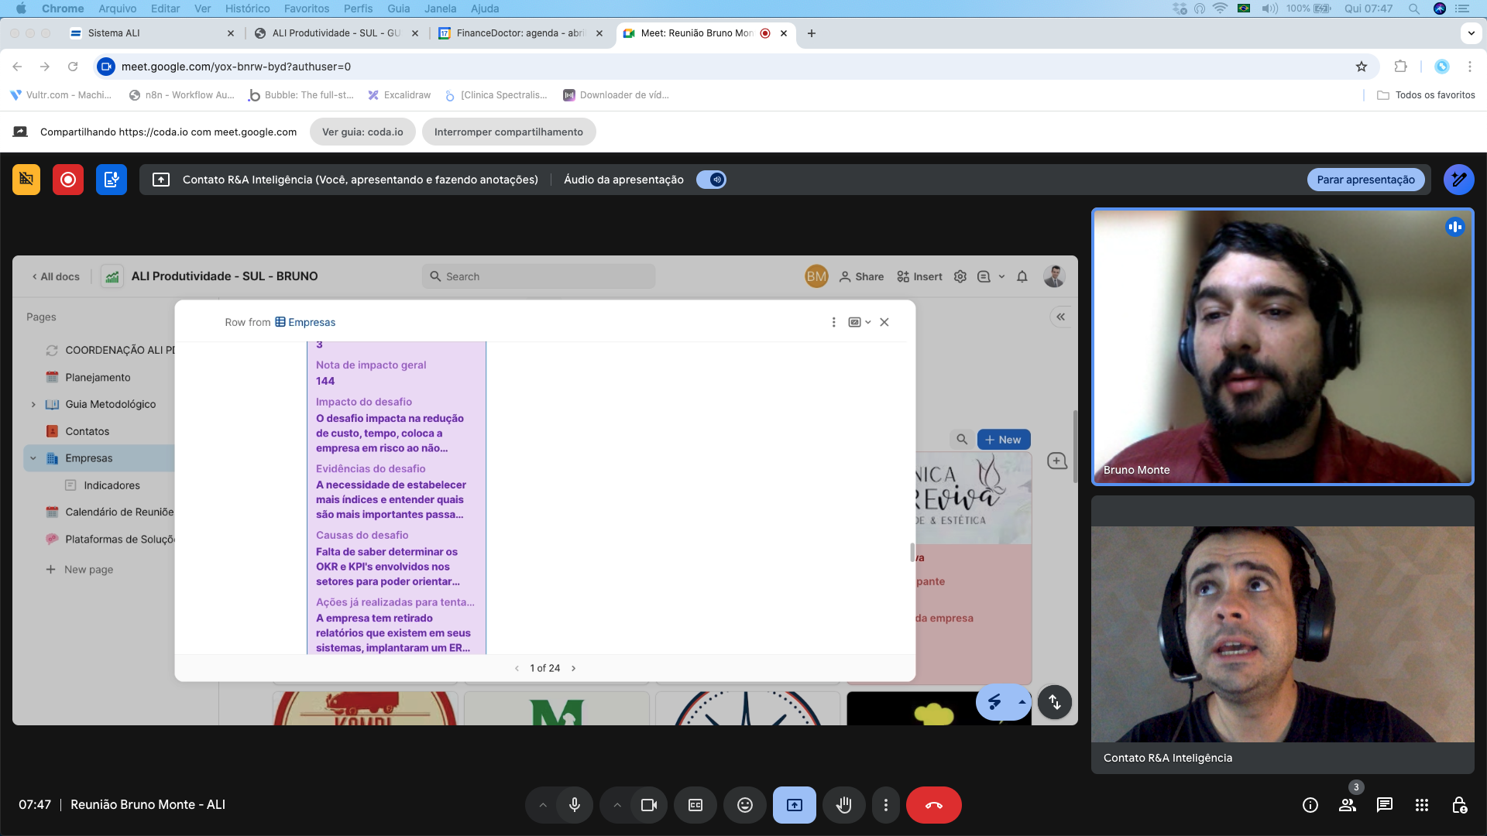Open the annotation pen tool
This screenshot has width=1487, height=836.
click(x=1458, y=180)
